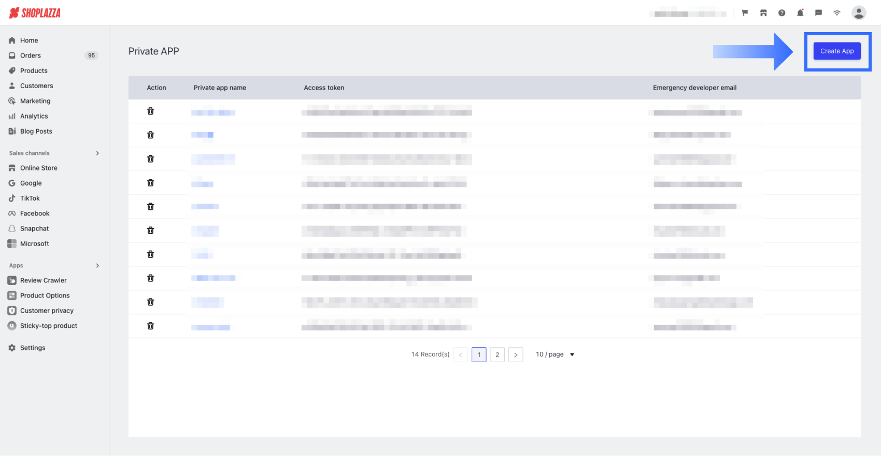Viewport: 881px width, 456px height.
Task: Click the Product Options app icon
Action: [12, 295]
